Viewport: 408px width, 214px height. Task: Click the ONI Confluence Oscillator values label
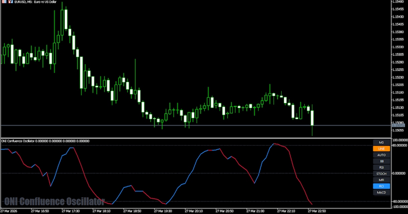click(x=45, y=141)
